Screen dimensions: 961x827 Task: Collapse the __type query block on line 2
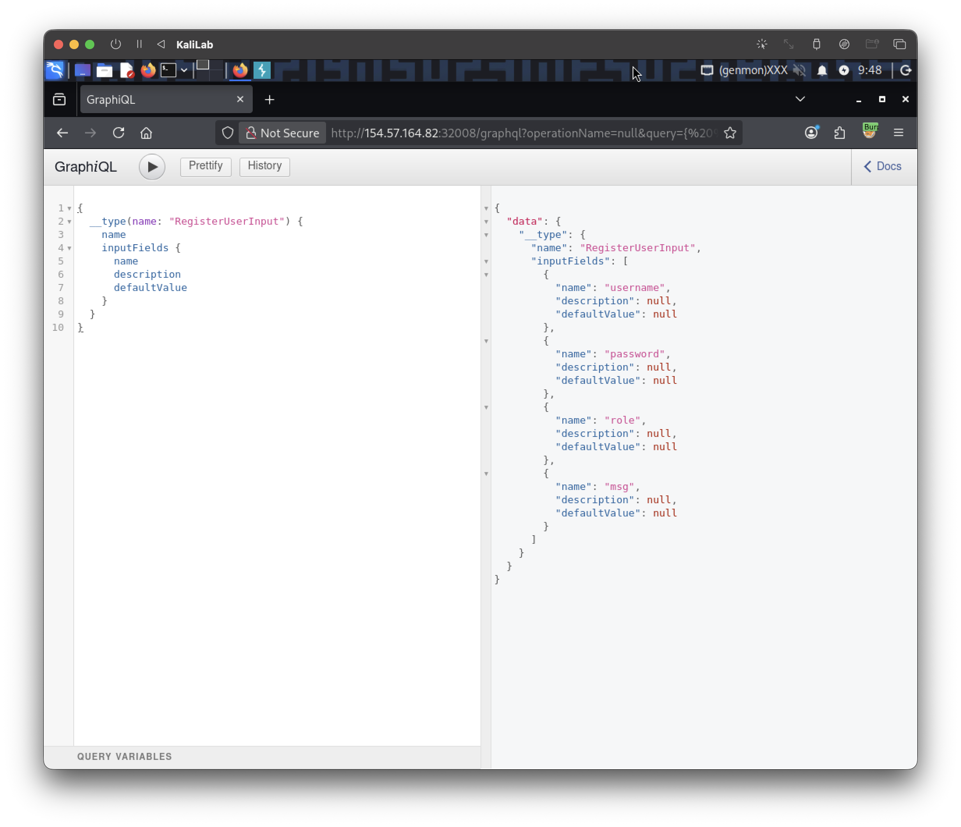click(69, 222)
